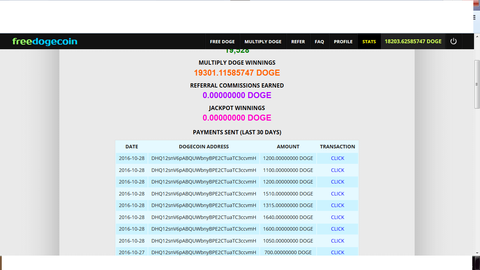480x270 pixels.
Task: Click the freedogecoin logo
Action: coord(45,41)
